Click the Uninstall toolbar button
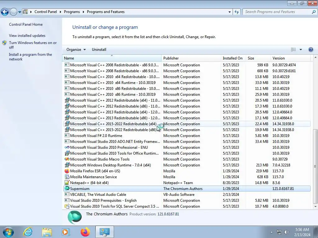Screen dimensions: 318x238 [99, 50]
